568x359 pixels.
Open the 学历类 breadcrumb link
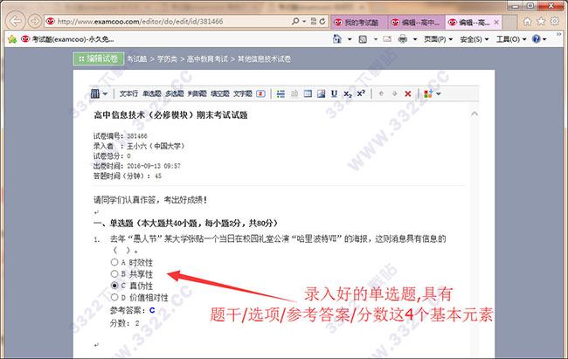click(167, 59)
